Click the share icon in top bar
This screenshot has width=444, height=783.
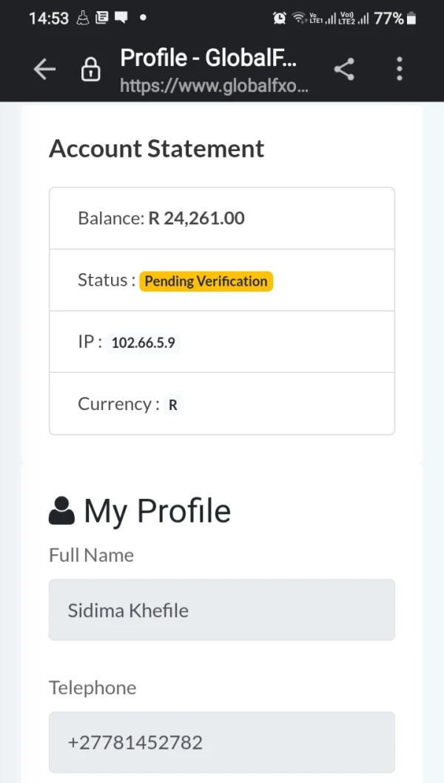click(344, 70)
